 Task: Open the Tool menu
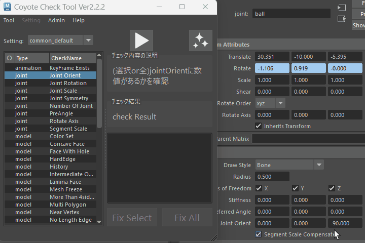(x=9, y=20)
